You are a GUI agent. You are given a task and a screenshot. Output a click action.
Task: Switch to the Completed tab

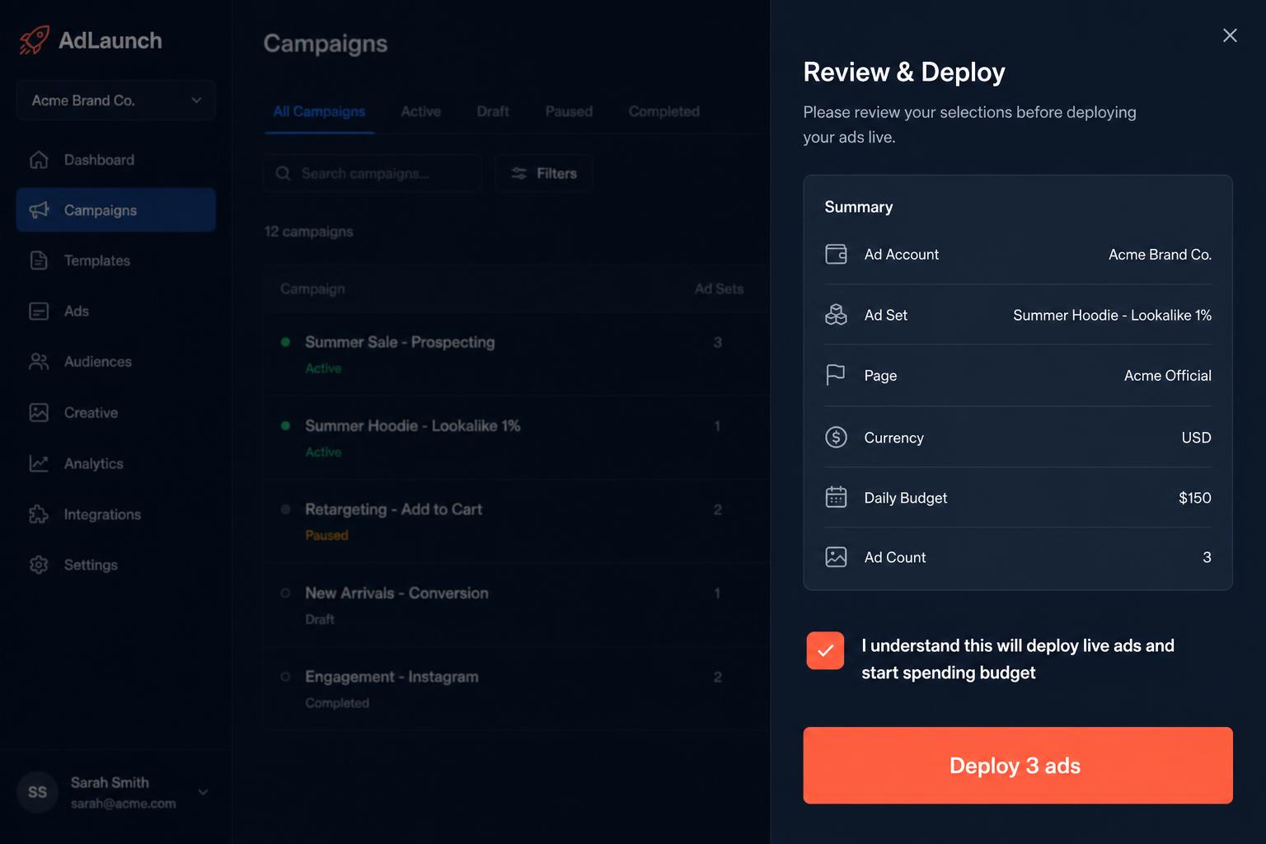point(663,111)
